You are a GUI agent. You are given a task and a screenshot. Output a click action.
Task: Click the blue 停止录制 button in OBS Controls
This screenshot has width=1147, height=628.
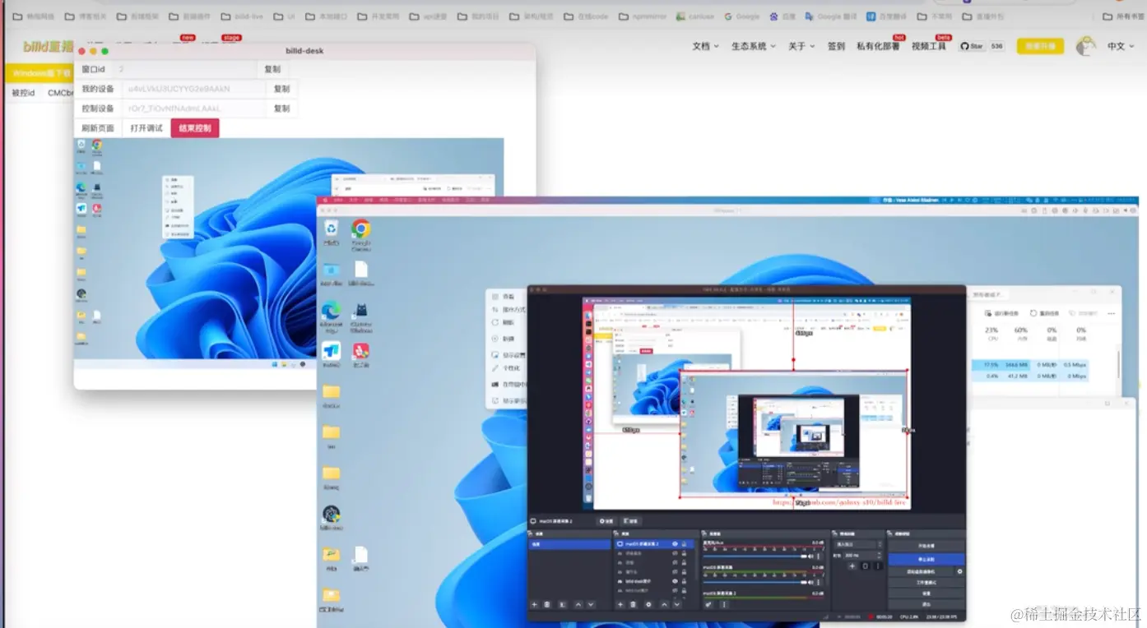926,559
